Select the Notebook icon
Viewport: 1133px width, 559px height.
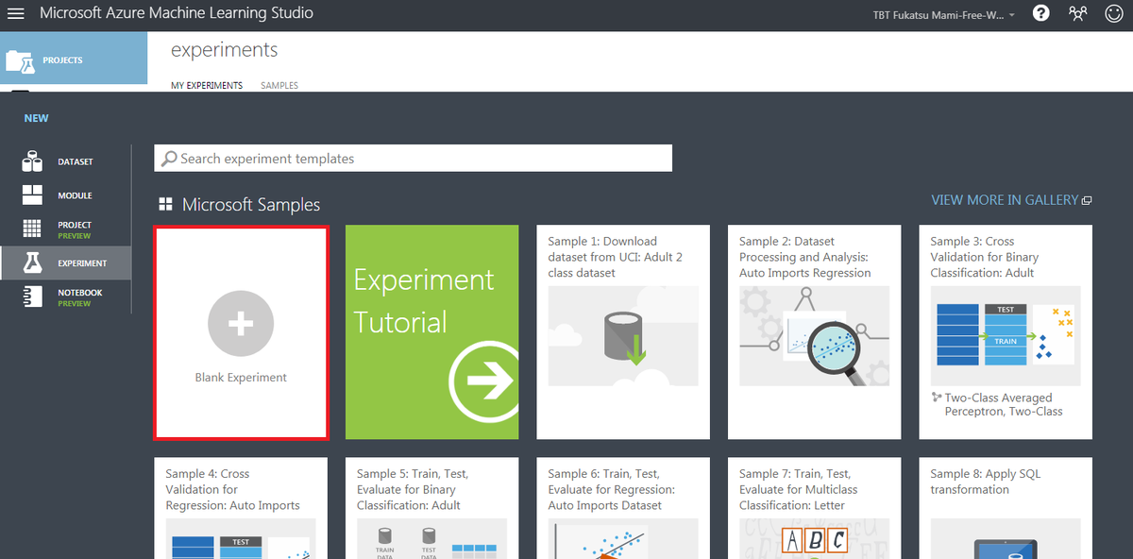32,296
